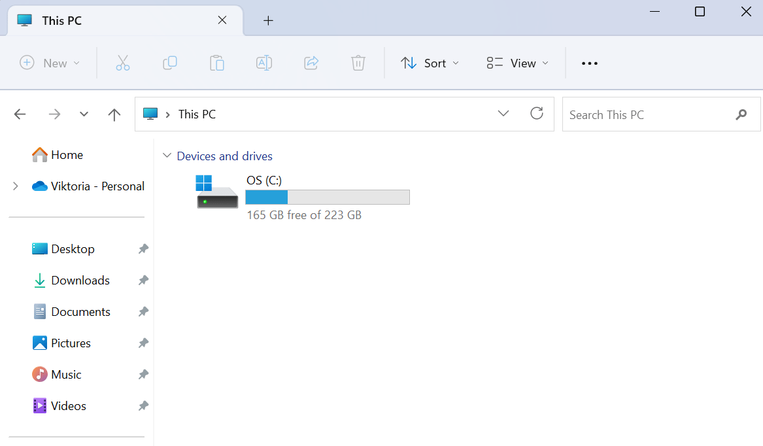Viewport: 763px width, 446px height.
Task: Unpin Desktop from Quick access
Action: click(x=143, y=249)
